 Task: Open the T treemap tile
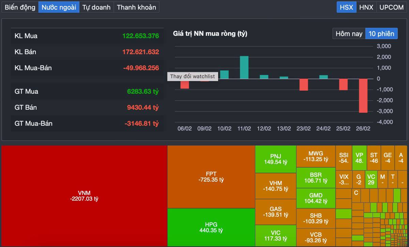[x=393, y=180]
